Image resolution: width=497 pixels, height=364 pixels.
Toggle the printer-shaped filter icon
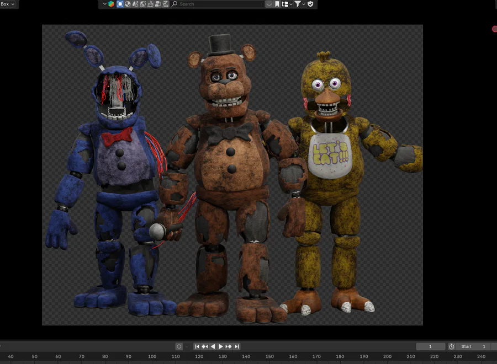[158, 4]
